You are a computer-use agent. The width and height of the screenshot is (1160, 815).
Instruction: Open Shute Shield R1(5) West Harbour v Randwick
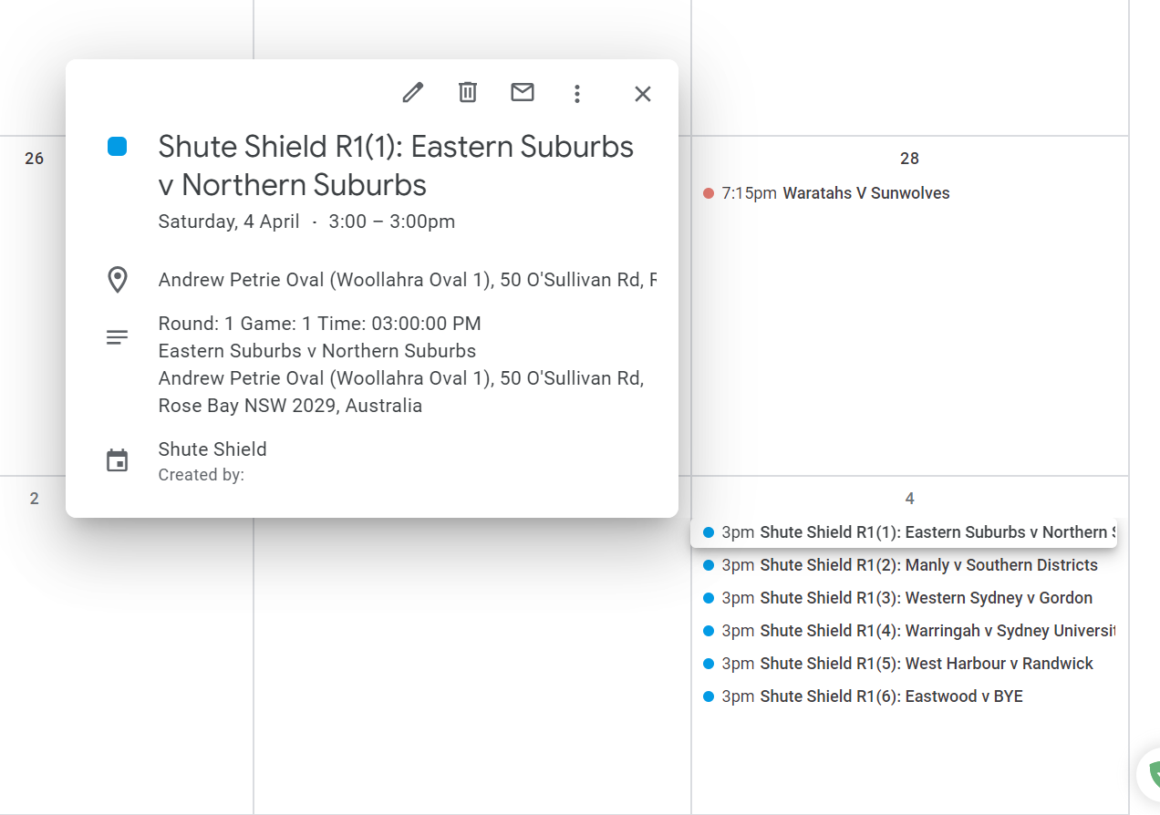tap(904, 664)
